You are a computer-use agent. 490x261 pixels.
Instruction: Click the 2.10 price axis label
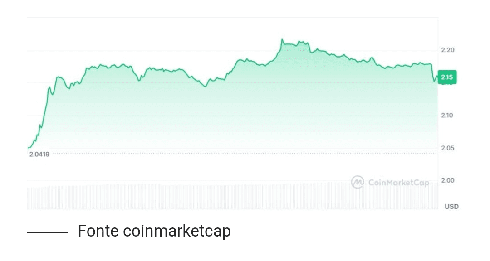coord(447,115)
